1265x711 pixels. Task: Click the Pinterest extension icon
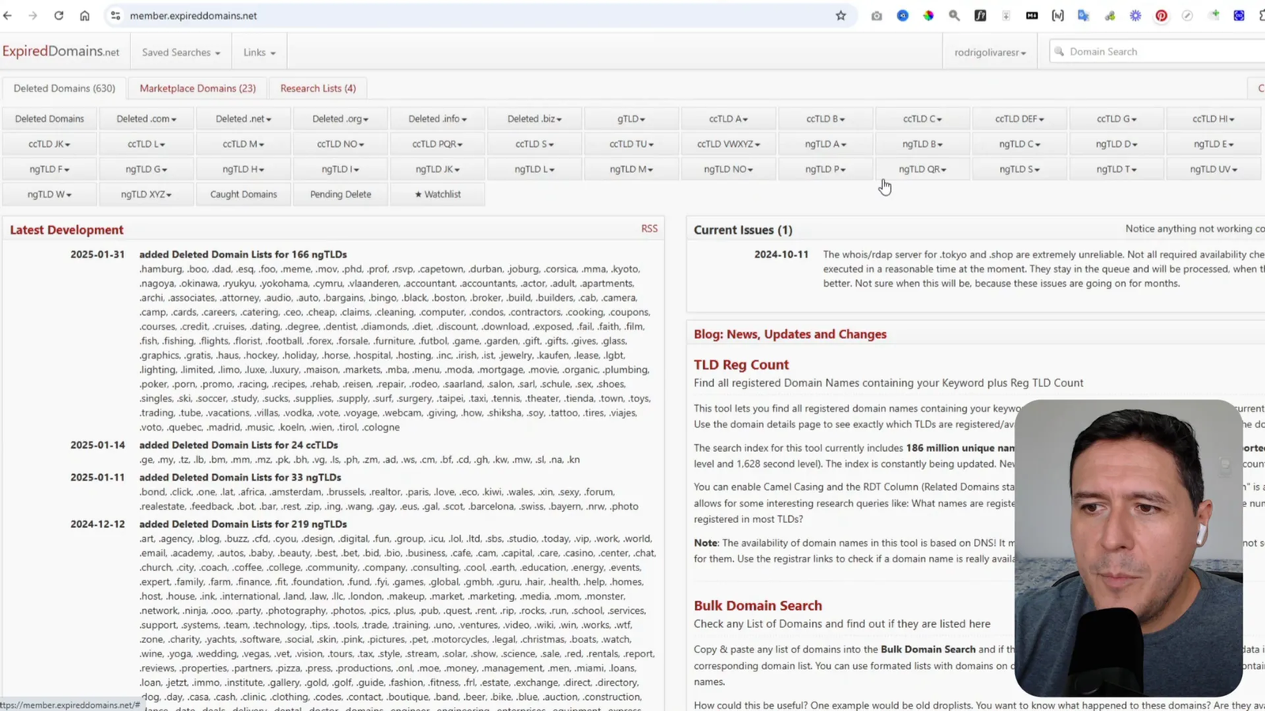coord(1161,16)
